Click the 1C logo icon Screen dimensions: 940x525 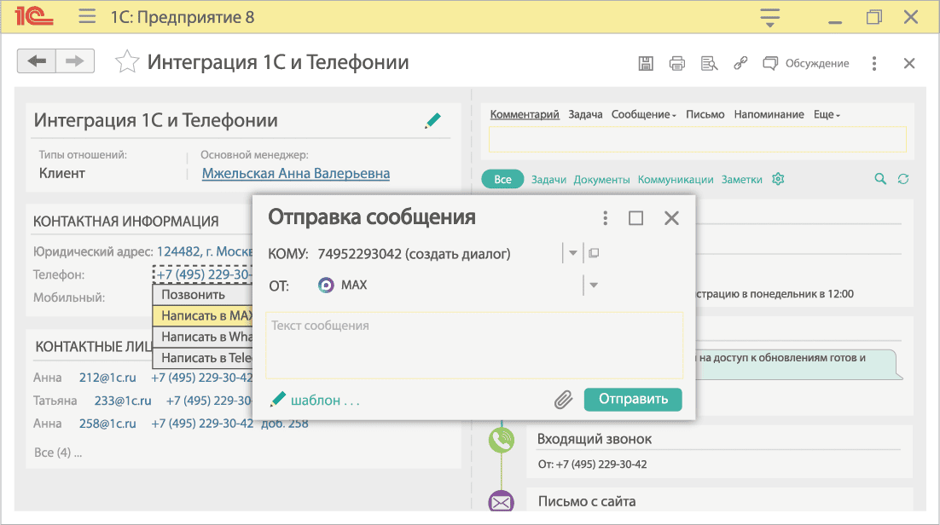click(33, 16)
